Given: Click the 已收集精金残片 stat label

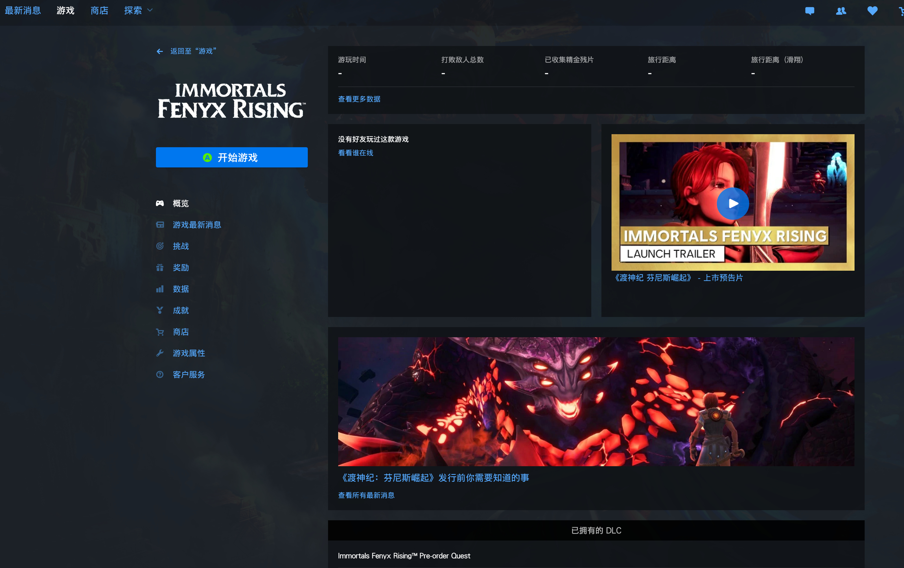Looking at the screenshot, I should coord(569,60).
